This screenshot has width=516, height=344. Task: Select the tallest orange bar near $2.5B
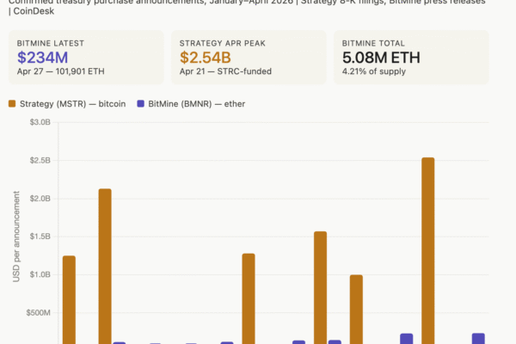pos(427,249)
